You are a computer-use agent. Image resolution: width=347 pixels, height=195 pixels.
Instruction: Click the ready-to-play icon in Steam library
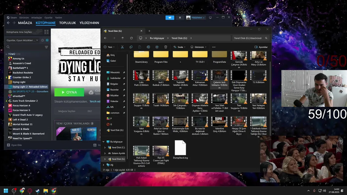pyautogui.click(x=47, y=40)
